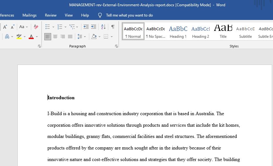Image resolution: width=273 pixels, height=166 pixels.
Task: Open line and paragraph spacing button
Action: 80,37
